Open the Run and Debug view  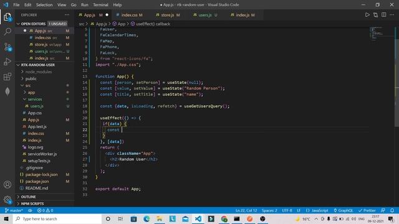pyautogui.click(x=7, y=62)
